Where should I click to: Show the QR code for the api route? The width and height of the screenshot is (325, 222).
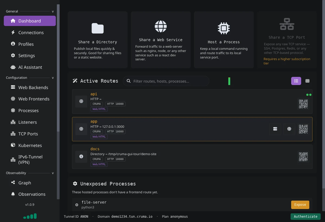pos(303,104)
